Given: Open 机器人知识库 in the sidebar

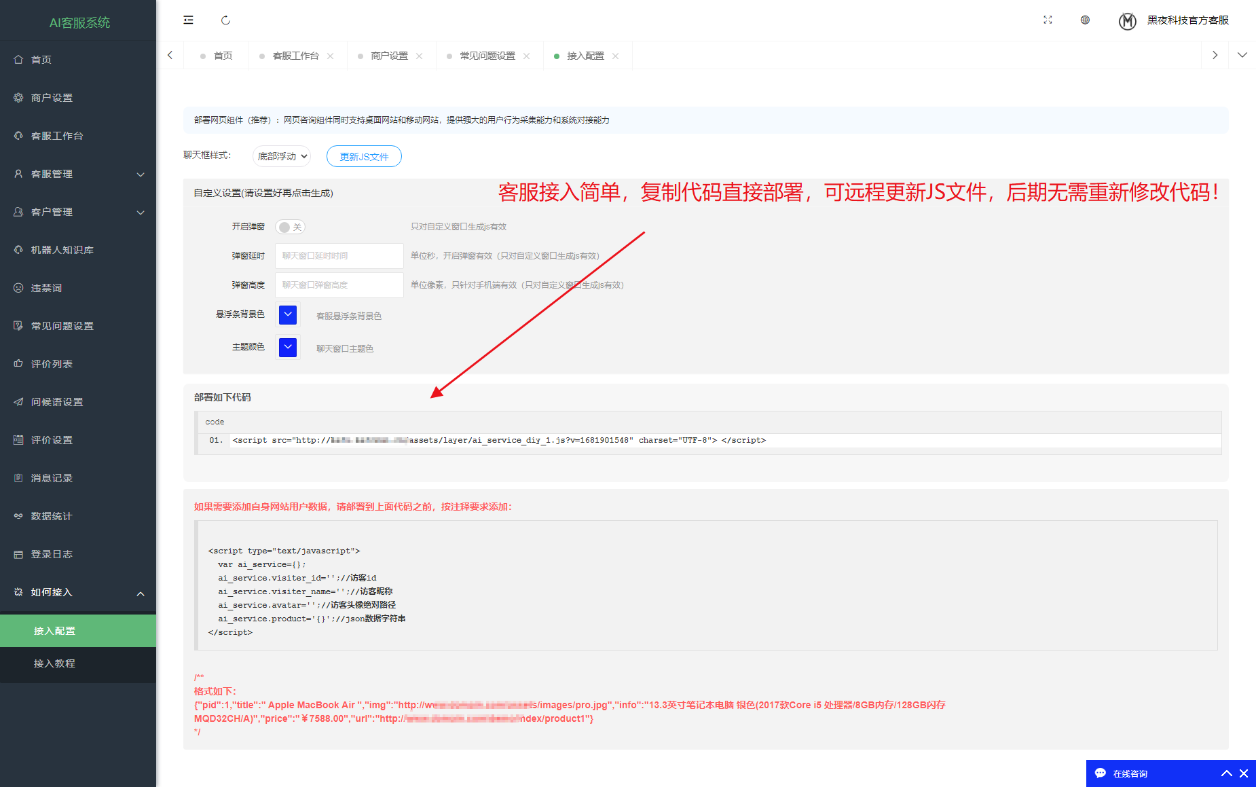Looking at the screenshot, I should click(x=78, y=250).
